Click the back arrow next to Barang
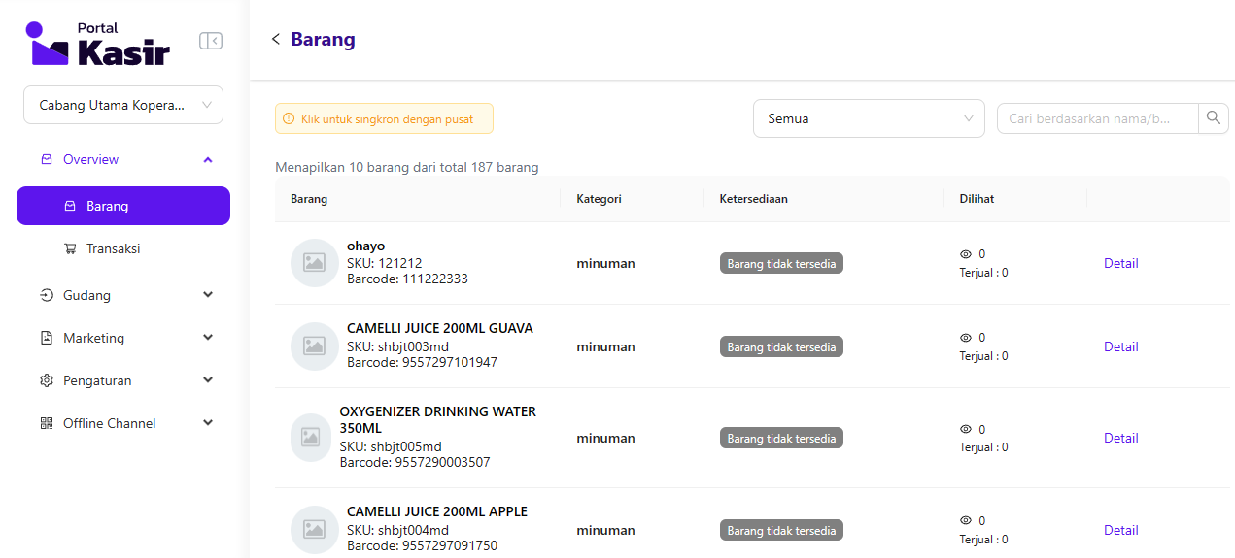The image size is (1235, 558). click(276, 40)
